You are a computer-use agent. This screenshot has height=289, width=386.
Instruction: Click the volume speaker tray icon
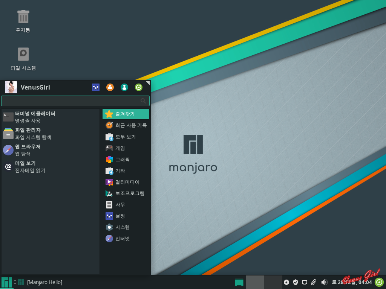tap(324, 282)
